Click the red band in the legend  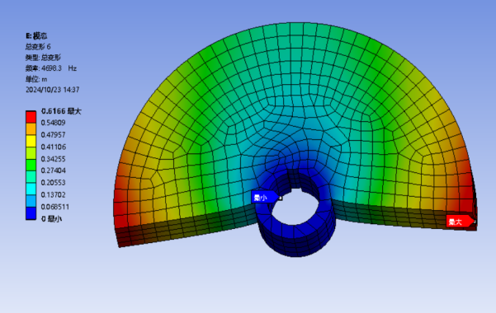(x=31, y=117)
